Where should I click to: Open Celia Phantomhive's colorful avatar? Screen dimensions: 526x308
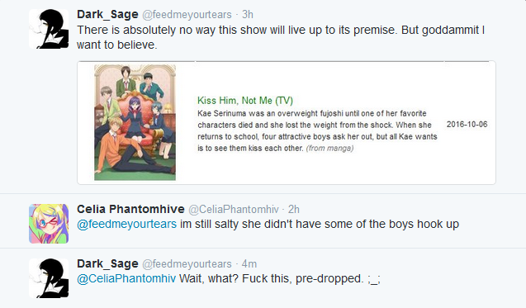tap(49, 224)
